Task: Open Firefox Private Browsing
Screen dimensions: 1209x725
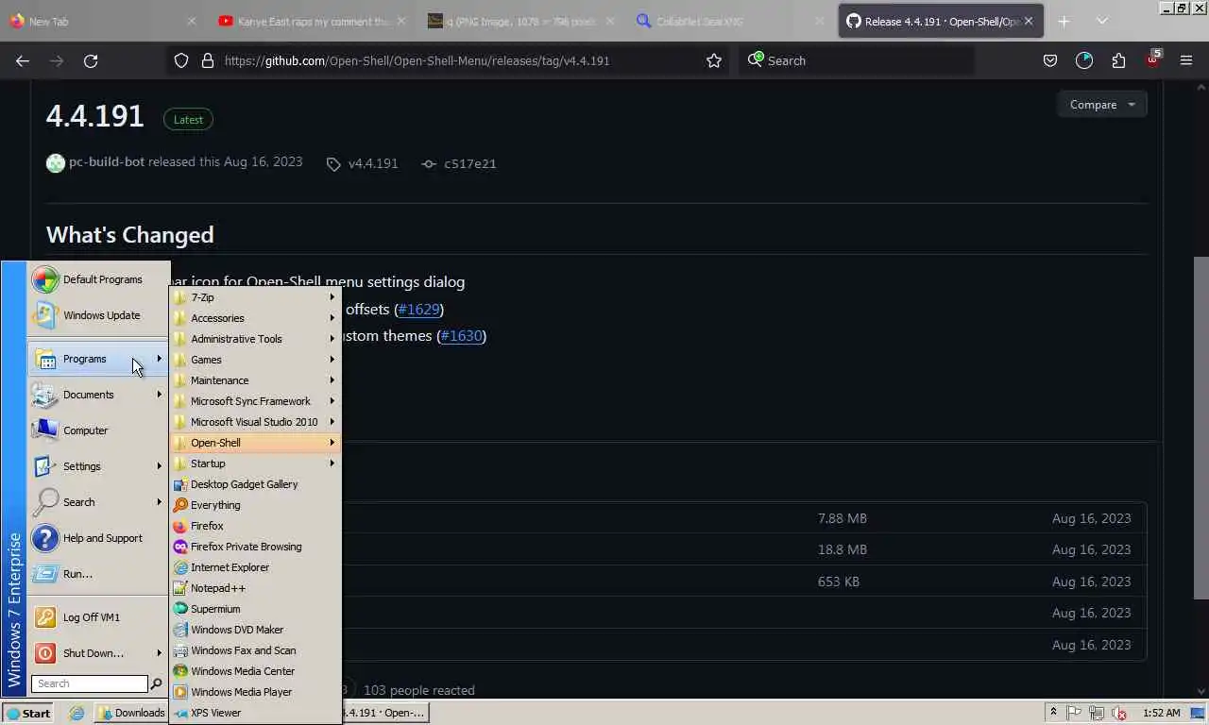Action: coord(255,547)
